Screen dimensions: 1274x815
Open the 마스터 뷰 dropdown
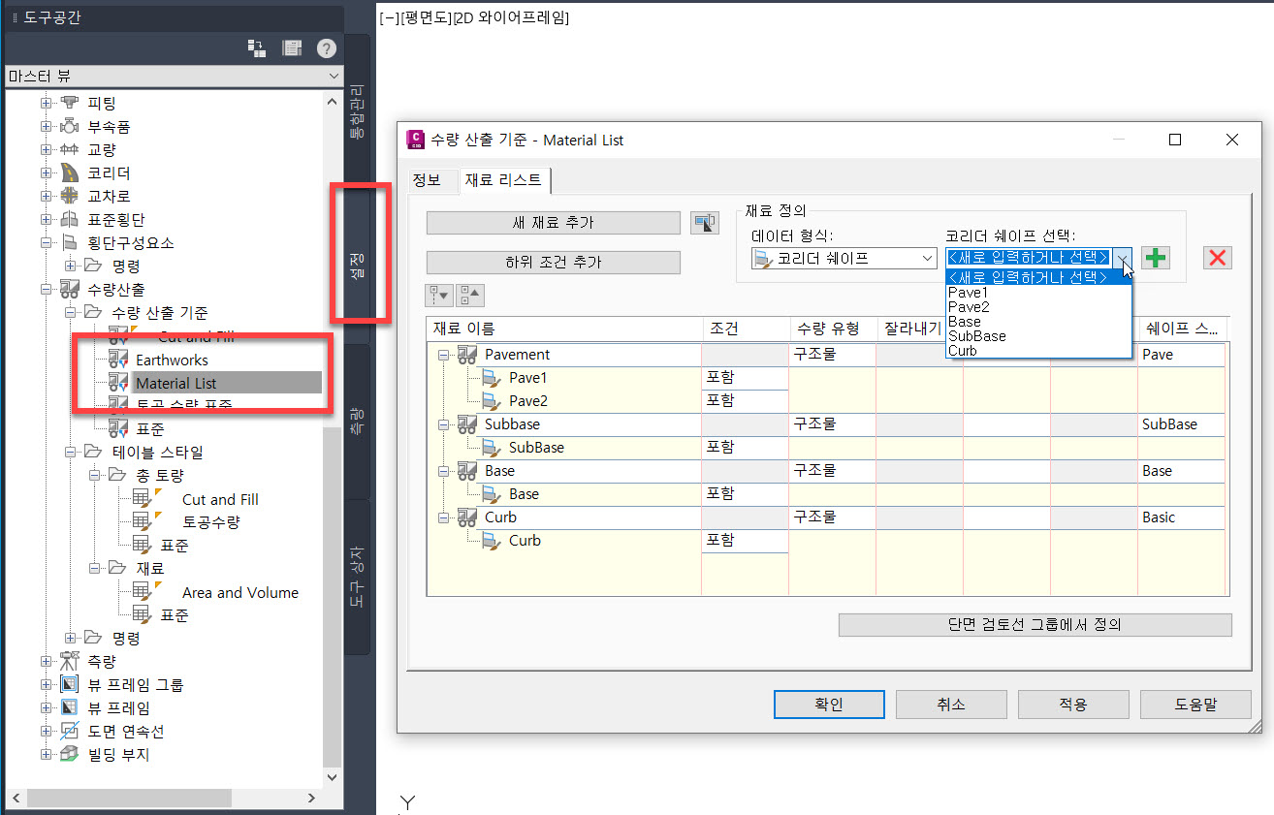click(334, 76)
